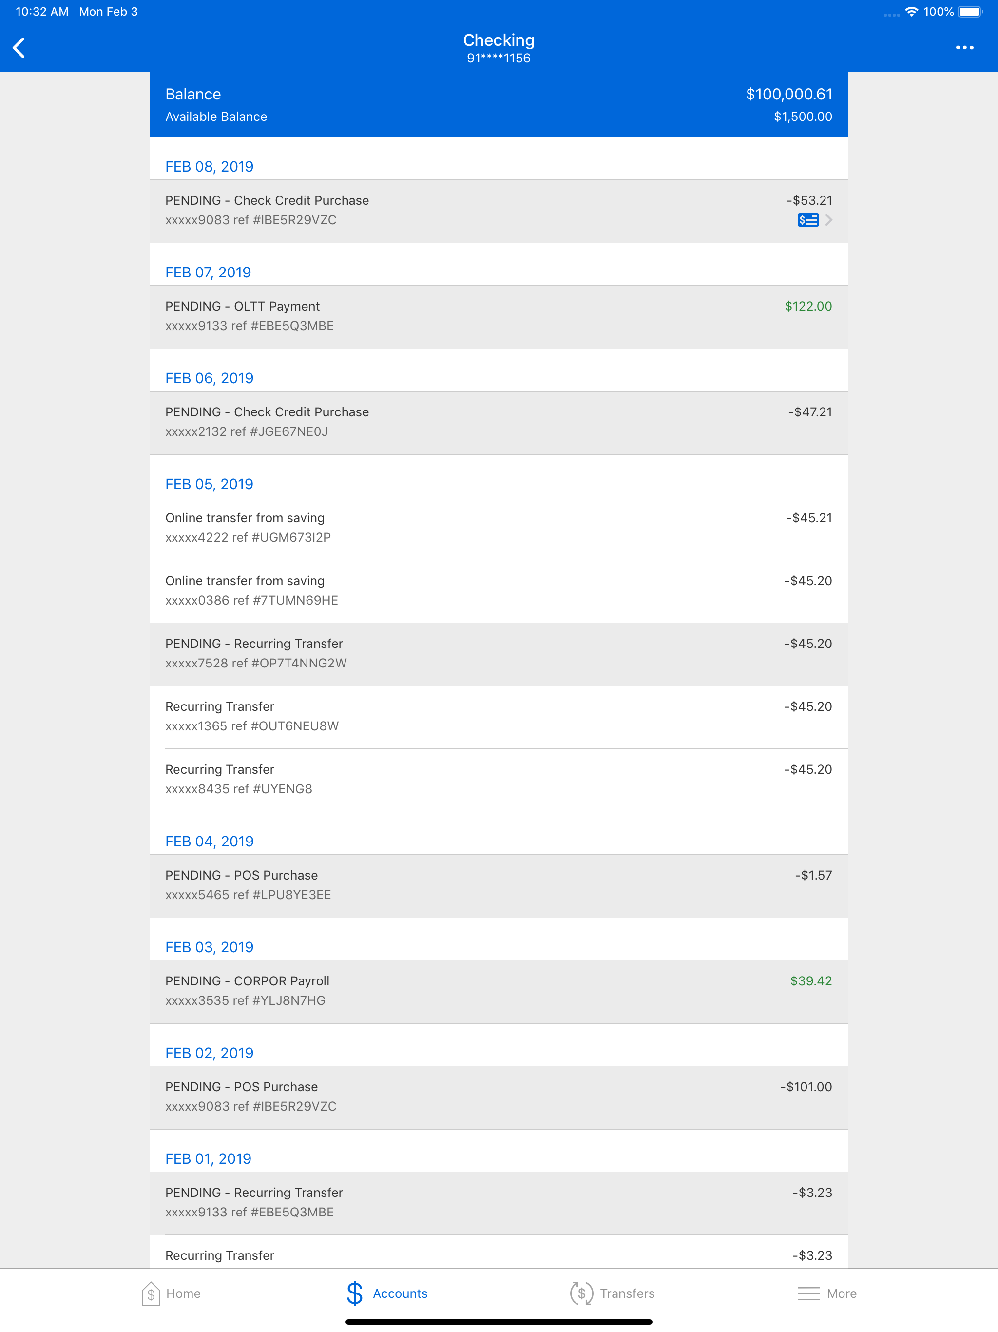Expand the -$53.21 transaction chevron
This screenshot has height=1332, width=998.
tap(829, 220)
